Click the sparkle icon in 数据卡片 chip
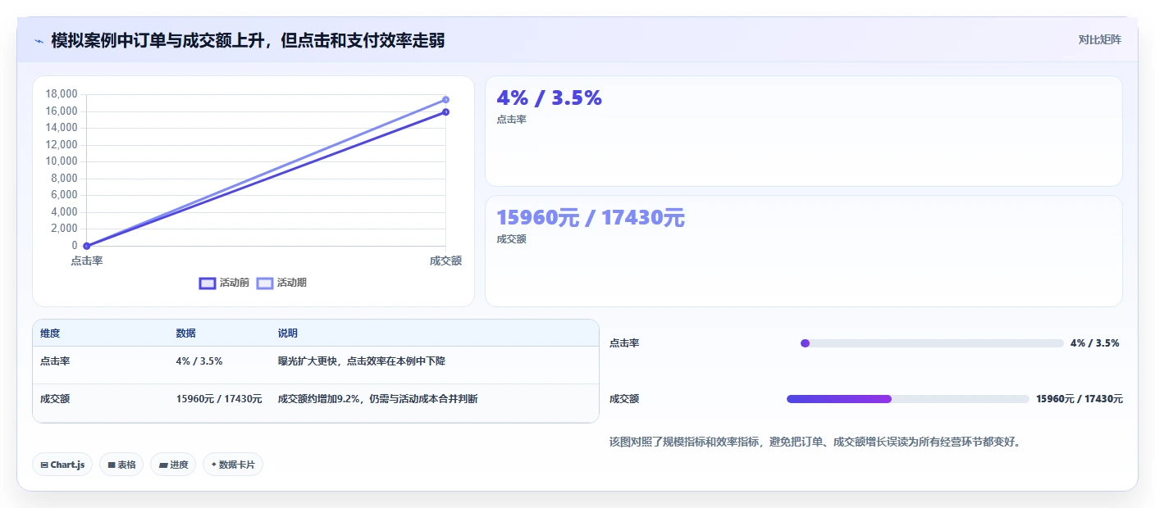Viewport: 1155px width, 508px height. click(x=214, y=465)
